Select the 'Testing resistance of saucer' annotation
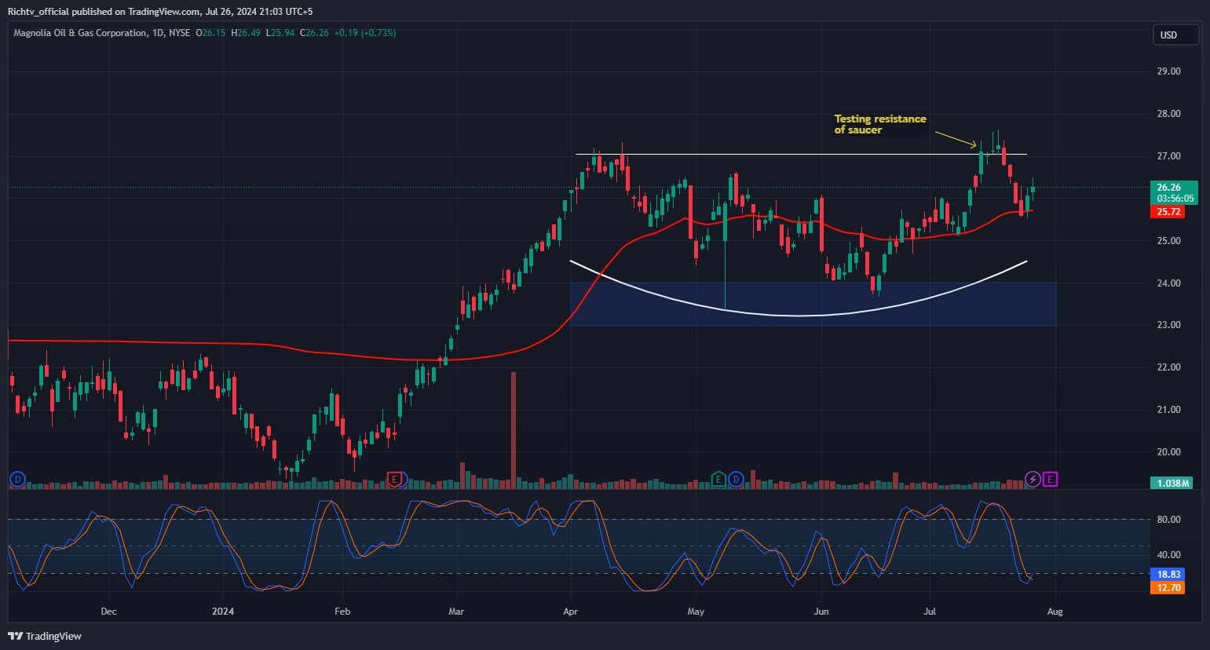The image size is (1210, 650). (x=880, y=124)
